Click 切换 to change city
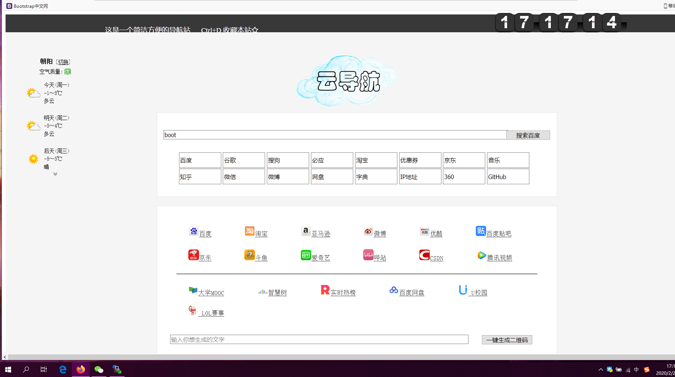The height and width of the screenshot is (377, 675). [x=63, y=62]
